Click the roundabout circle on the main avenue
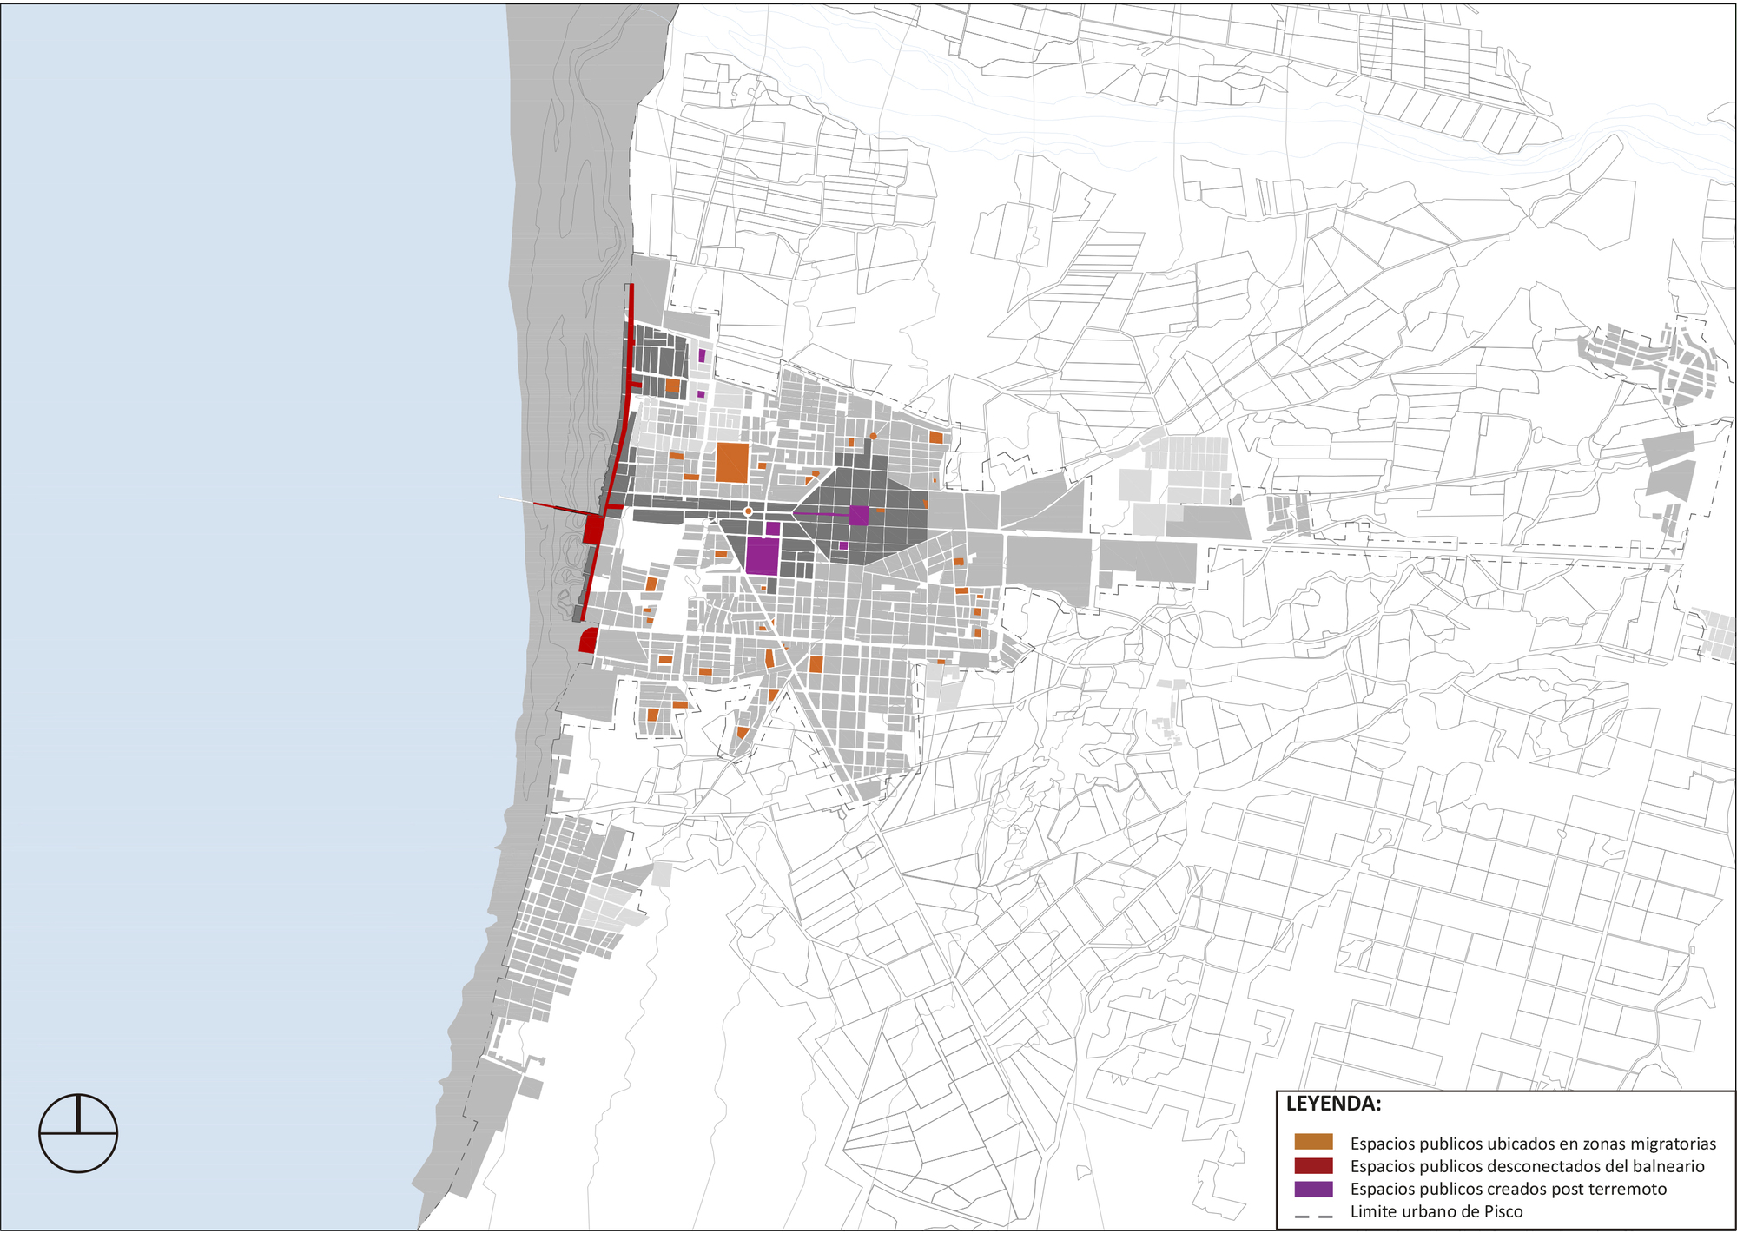Viewport: 1737px width, 1233px height. tap(748, 511)
